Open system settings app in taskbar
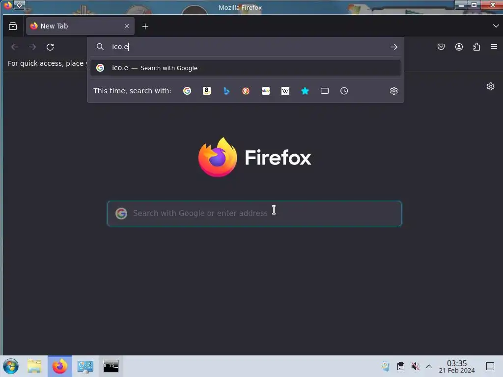Screen dimensions: 503x377 [85, 366]
